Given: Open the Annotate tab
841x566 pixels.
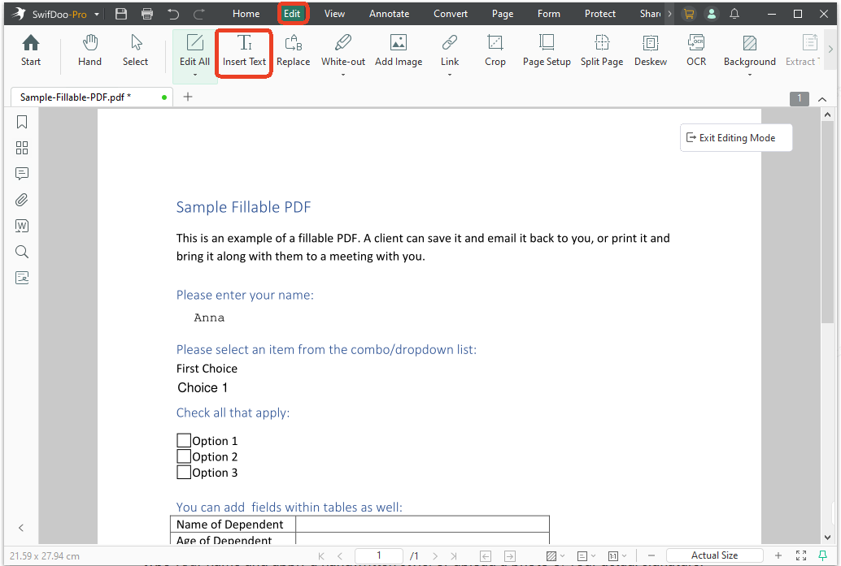Looking at the screenshot, I should tap(389, 14).
